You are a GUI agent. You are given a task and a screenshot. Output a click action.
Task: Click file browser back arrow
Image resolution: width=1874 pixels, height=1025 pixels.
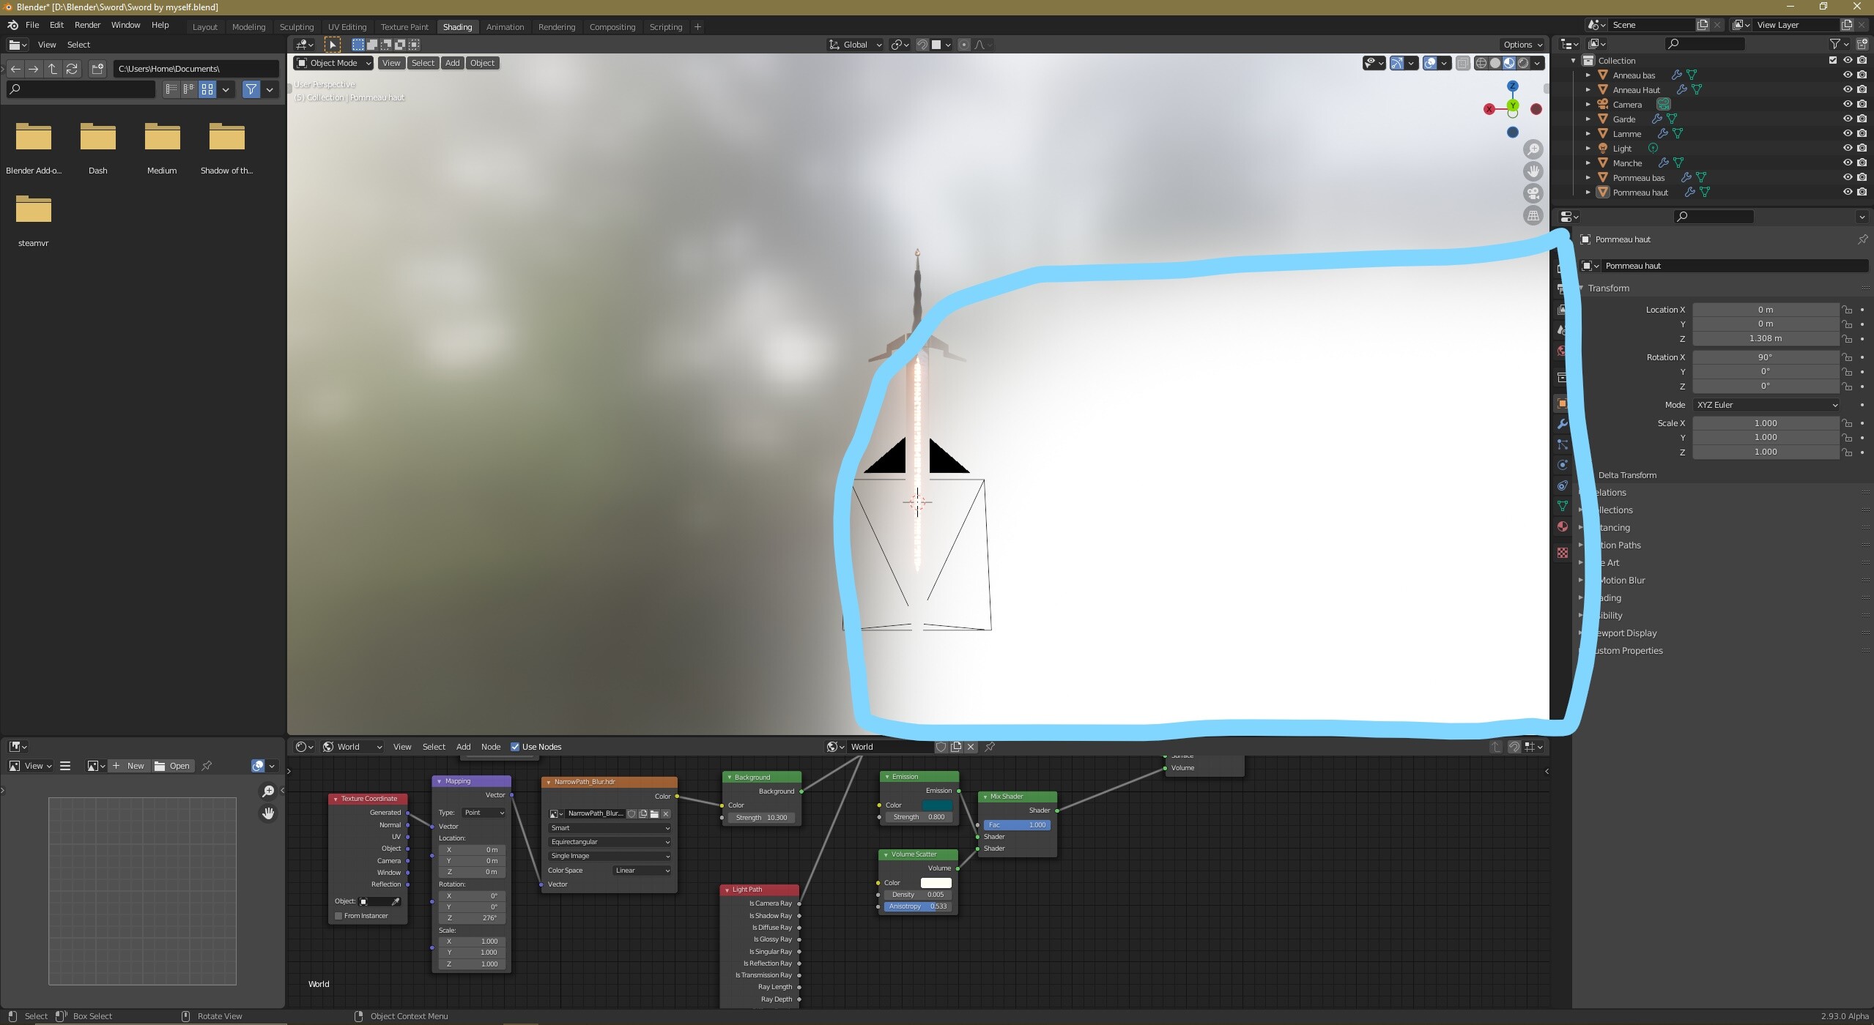pos(15,69)
